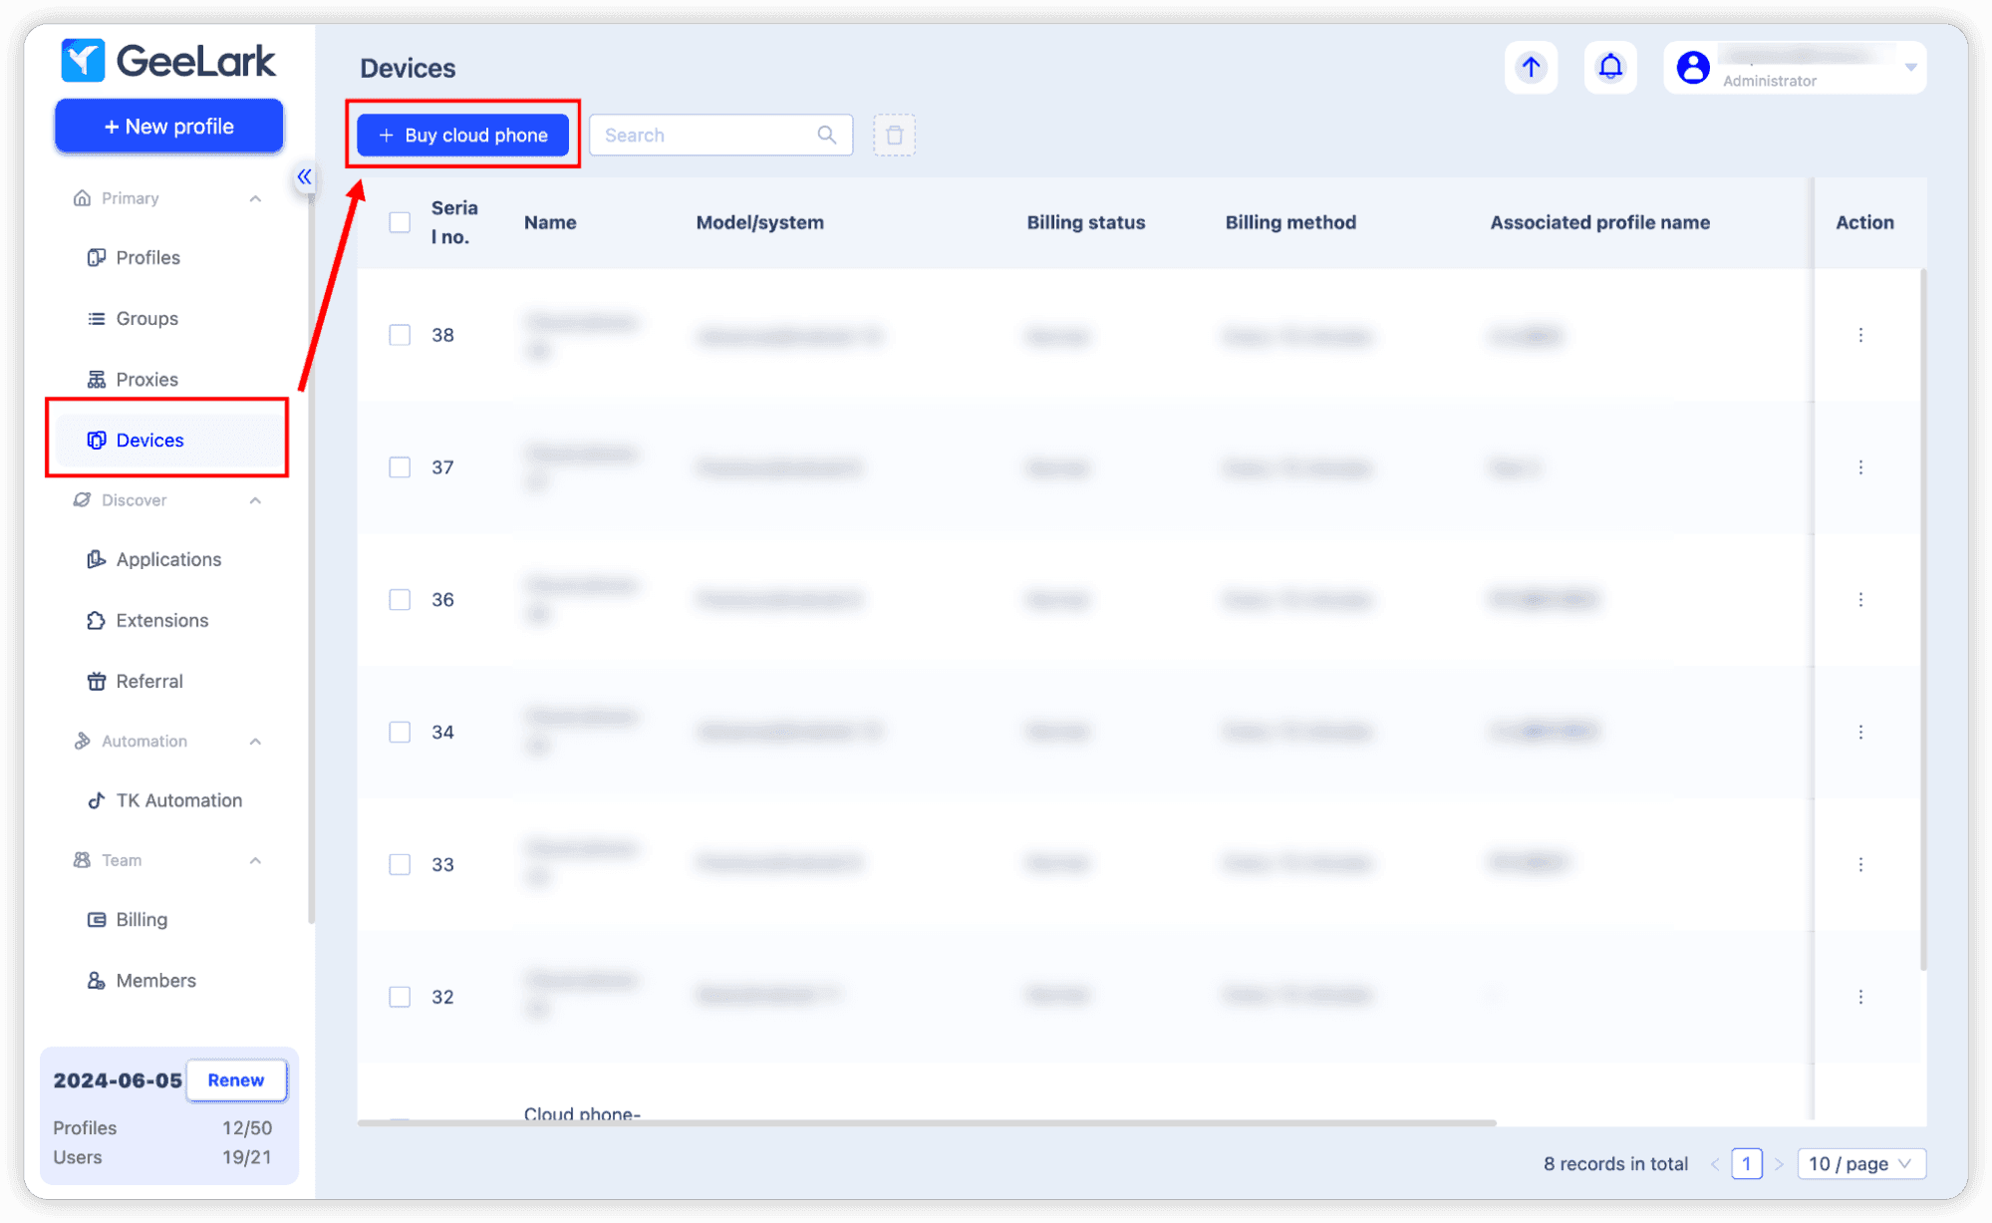Viewport: 1992px width, 1223px height.
Task: Click the search magnifier icon
Action: coord(826,135)
